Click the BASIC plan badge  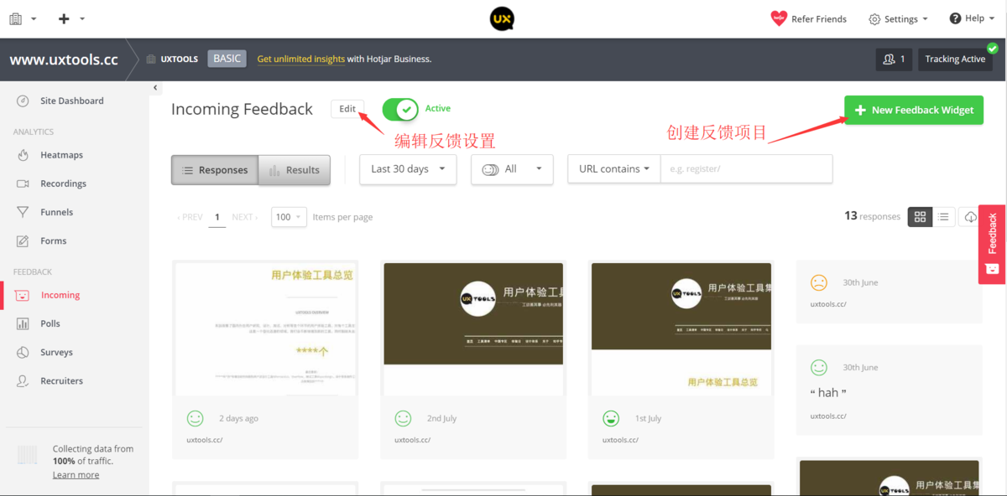coord(227,59)
